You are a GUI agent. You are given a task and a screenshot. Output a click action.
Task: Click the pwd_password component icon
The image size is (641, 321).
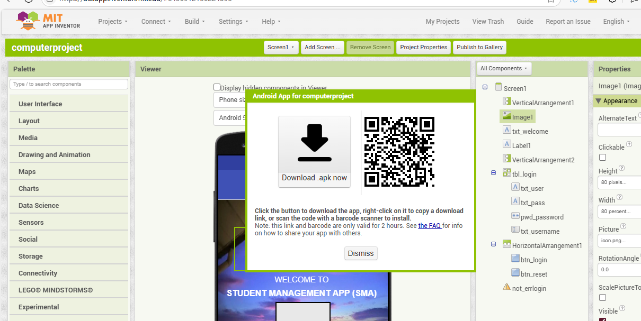coord(515,217)
